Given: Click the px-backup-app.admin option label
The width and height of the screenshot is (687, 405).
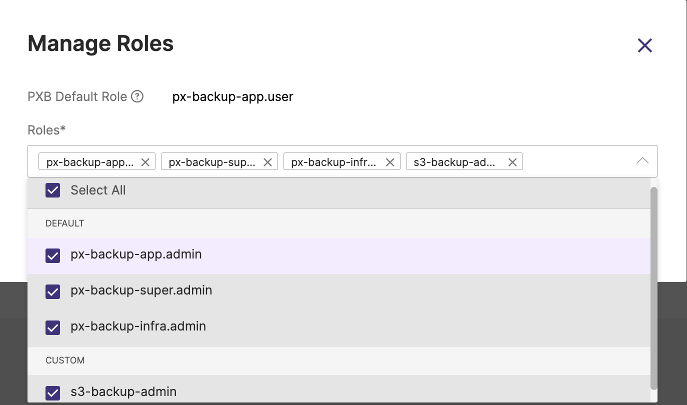Looking at the screenshot, I should tap(136, 254).
